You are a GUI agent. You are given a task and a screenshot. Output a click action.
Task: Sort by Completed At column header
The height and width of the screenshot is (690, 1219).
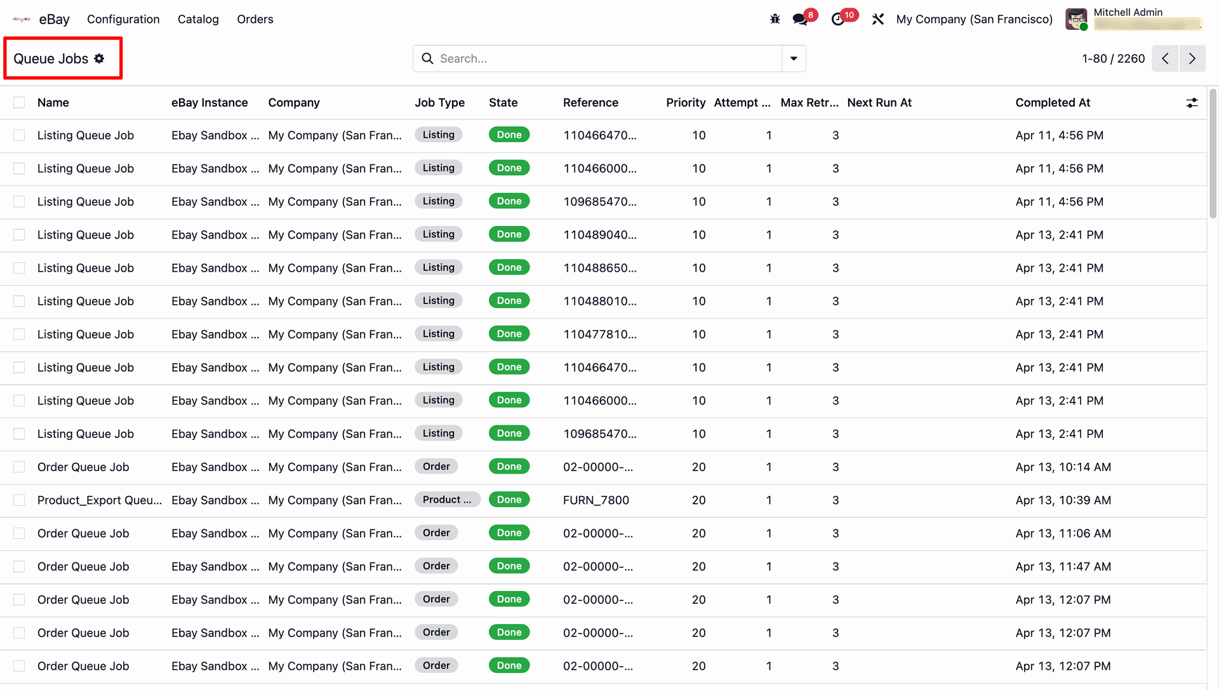(x=1053, y=103)
